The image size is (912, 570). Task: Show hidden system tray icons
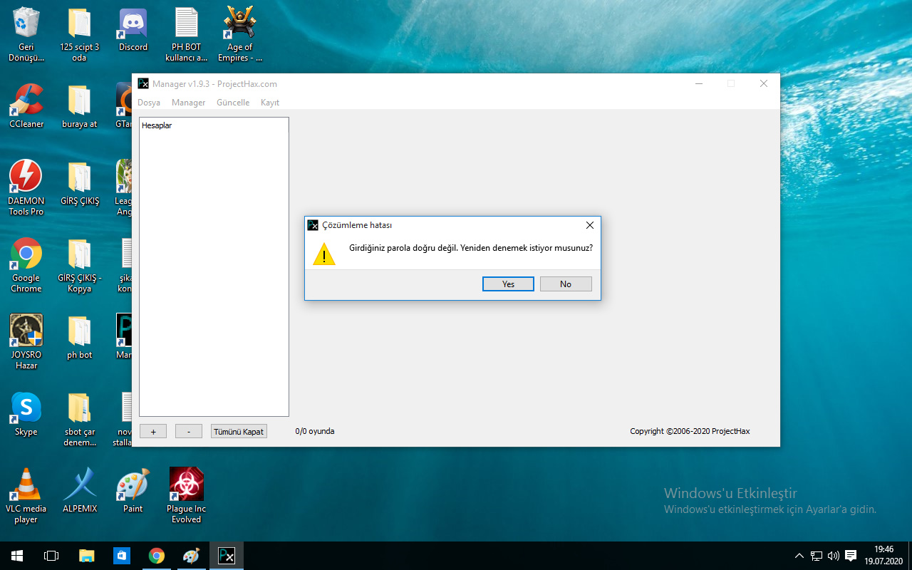point(799,556)
